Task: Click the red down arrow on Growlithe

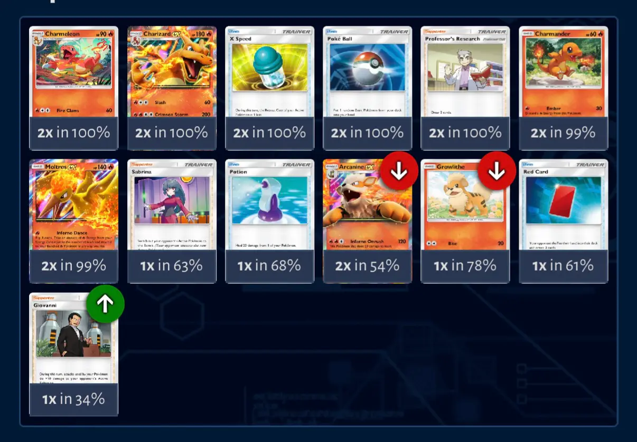Action: click(497, 171)
